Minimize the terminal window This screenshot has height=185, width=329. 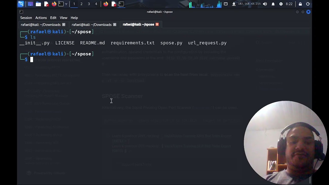click(297, 12)
